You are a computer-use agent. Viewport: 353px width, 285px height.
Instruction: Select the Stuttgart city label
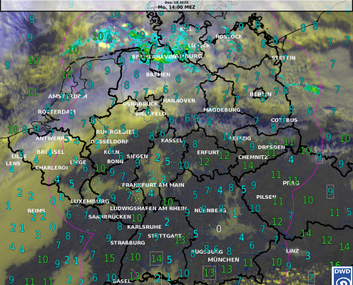(165, 236)
